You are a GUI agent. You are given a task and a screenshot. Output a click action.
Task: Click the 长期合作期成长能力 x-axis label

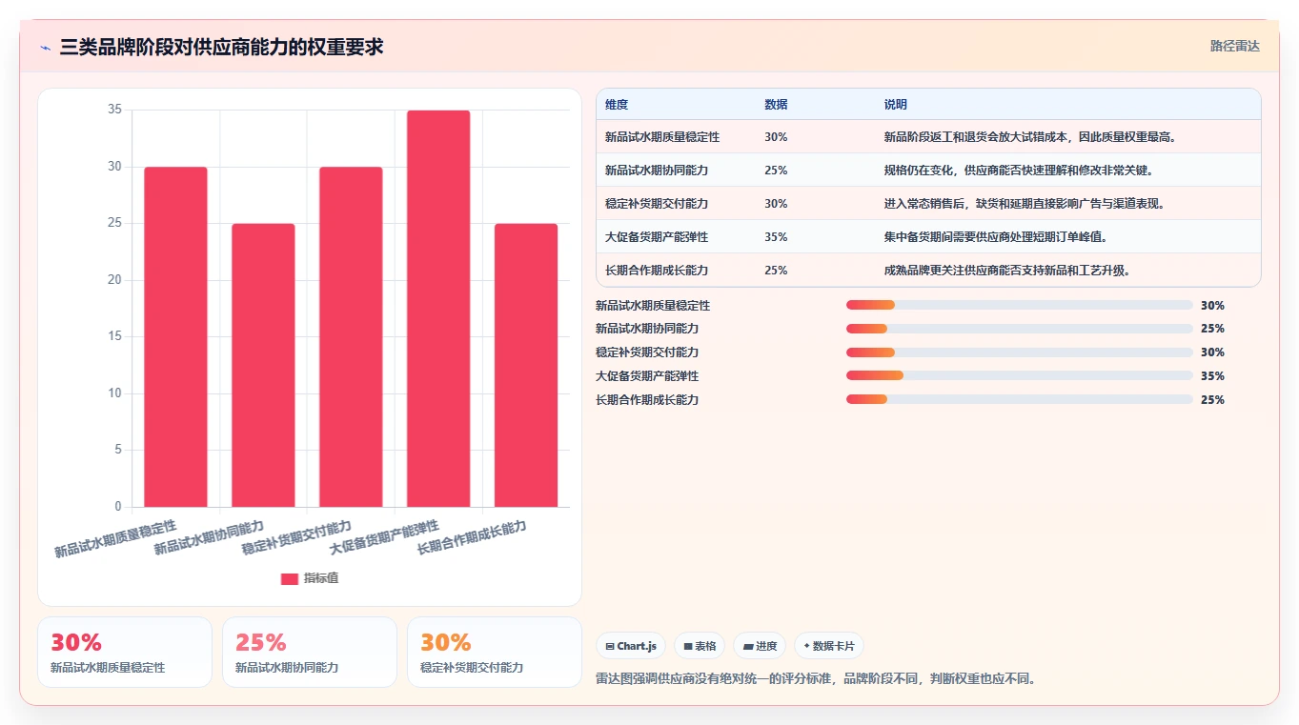(472, 538)
